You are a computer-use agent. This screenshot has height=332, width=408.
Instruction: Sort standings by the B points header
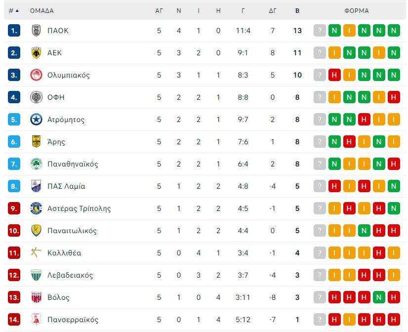(x=297, y=10)
